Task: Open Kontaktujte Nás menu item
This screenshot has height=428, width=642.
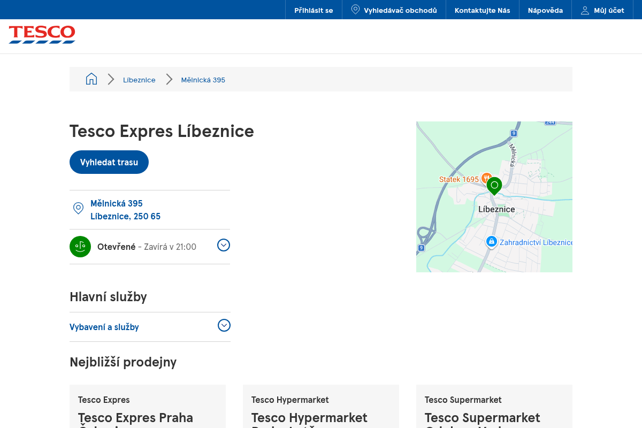Action: tap(483, 10)
